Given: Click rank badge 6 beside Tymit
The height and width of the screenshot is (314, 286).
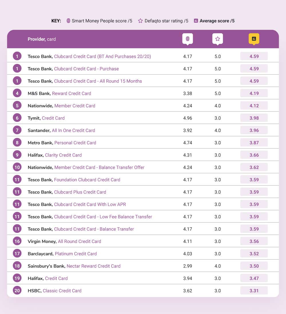Looking at the screenshot, I should point(17,118).
